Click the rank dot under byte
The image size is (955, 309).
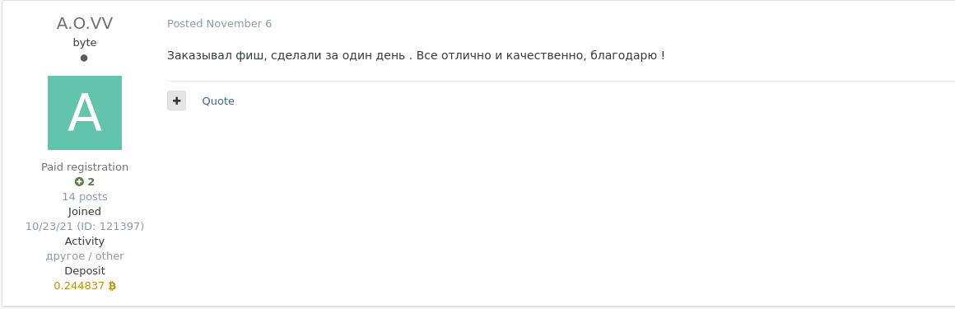click(84, 58)
